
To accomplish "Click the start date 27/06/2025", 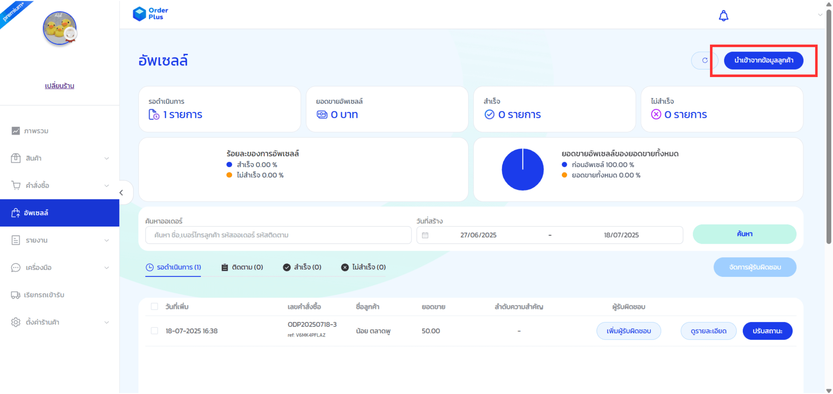I will 478,235.
